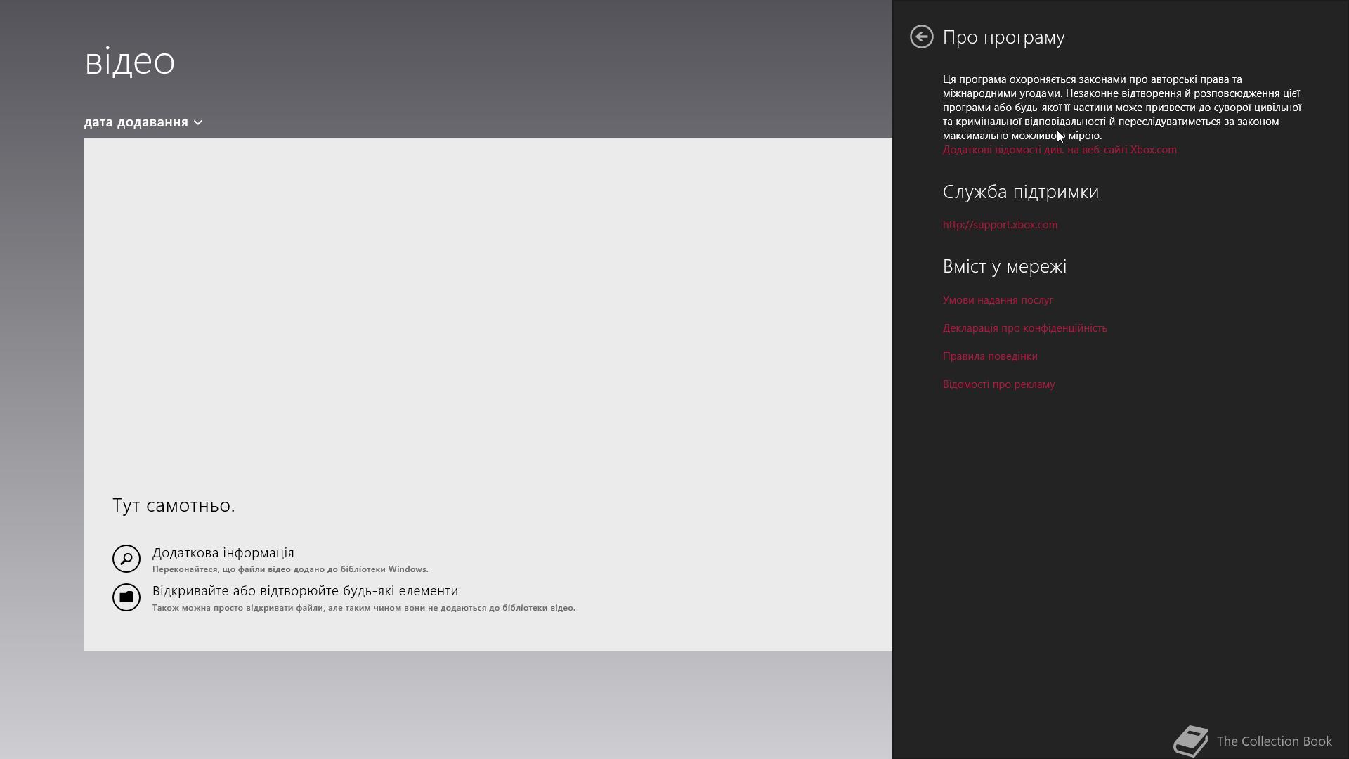Click the text about adding videos to Windows libraries
The height and width of the screenshot is (759, 1349).
[x=290, y=569]
